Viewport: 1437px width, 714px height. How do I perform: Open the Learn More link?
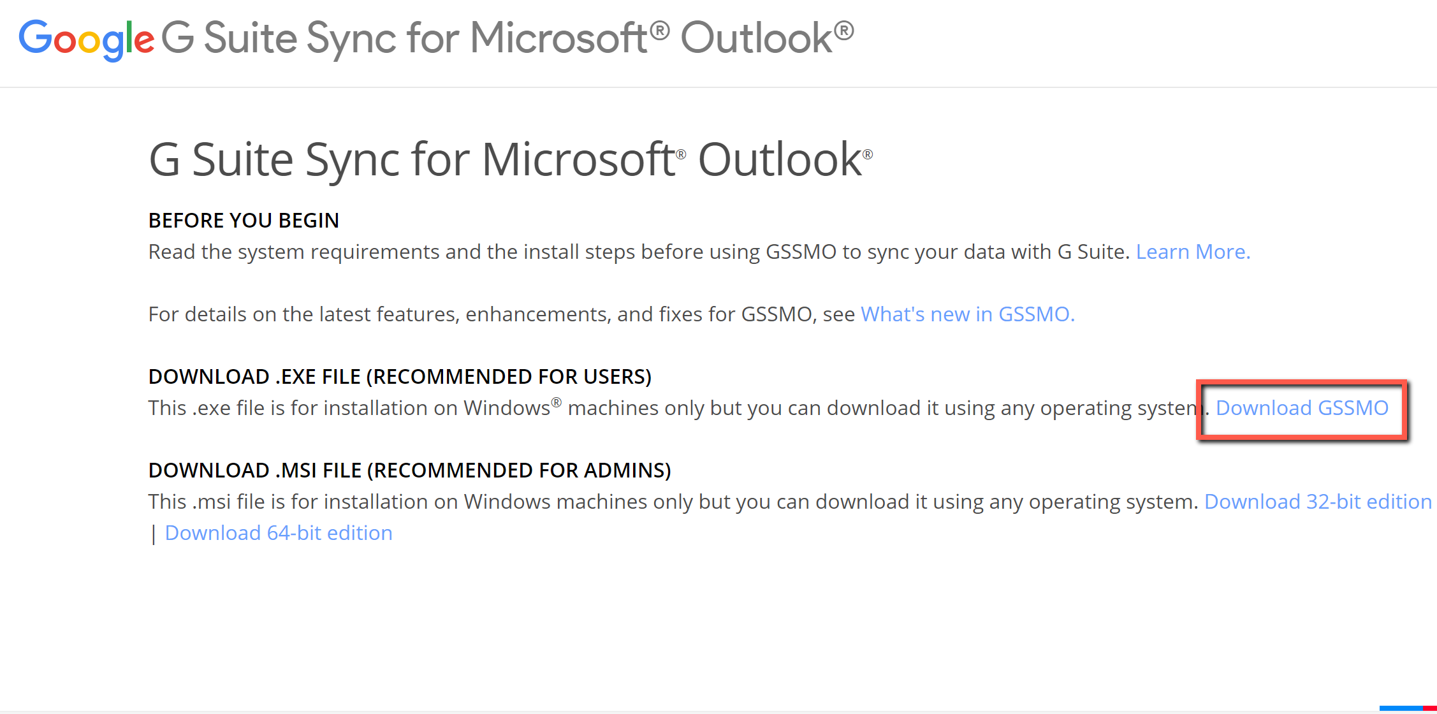[x=1193, y=252]
